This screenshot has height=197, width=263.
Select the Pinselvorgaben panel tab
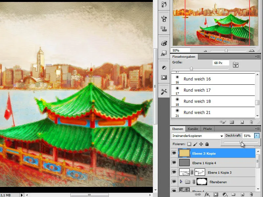[184, 56]
